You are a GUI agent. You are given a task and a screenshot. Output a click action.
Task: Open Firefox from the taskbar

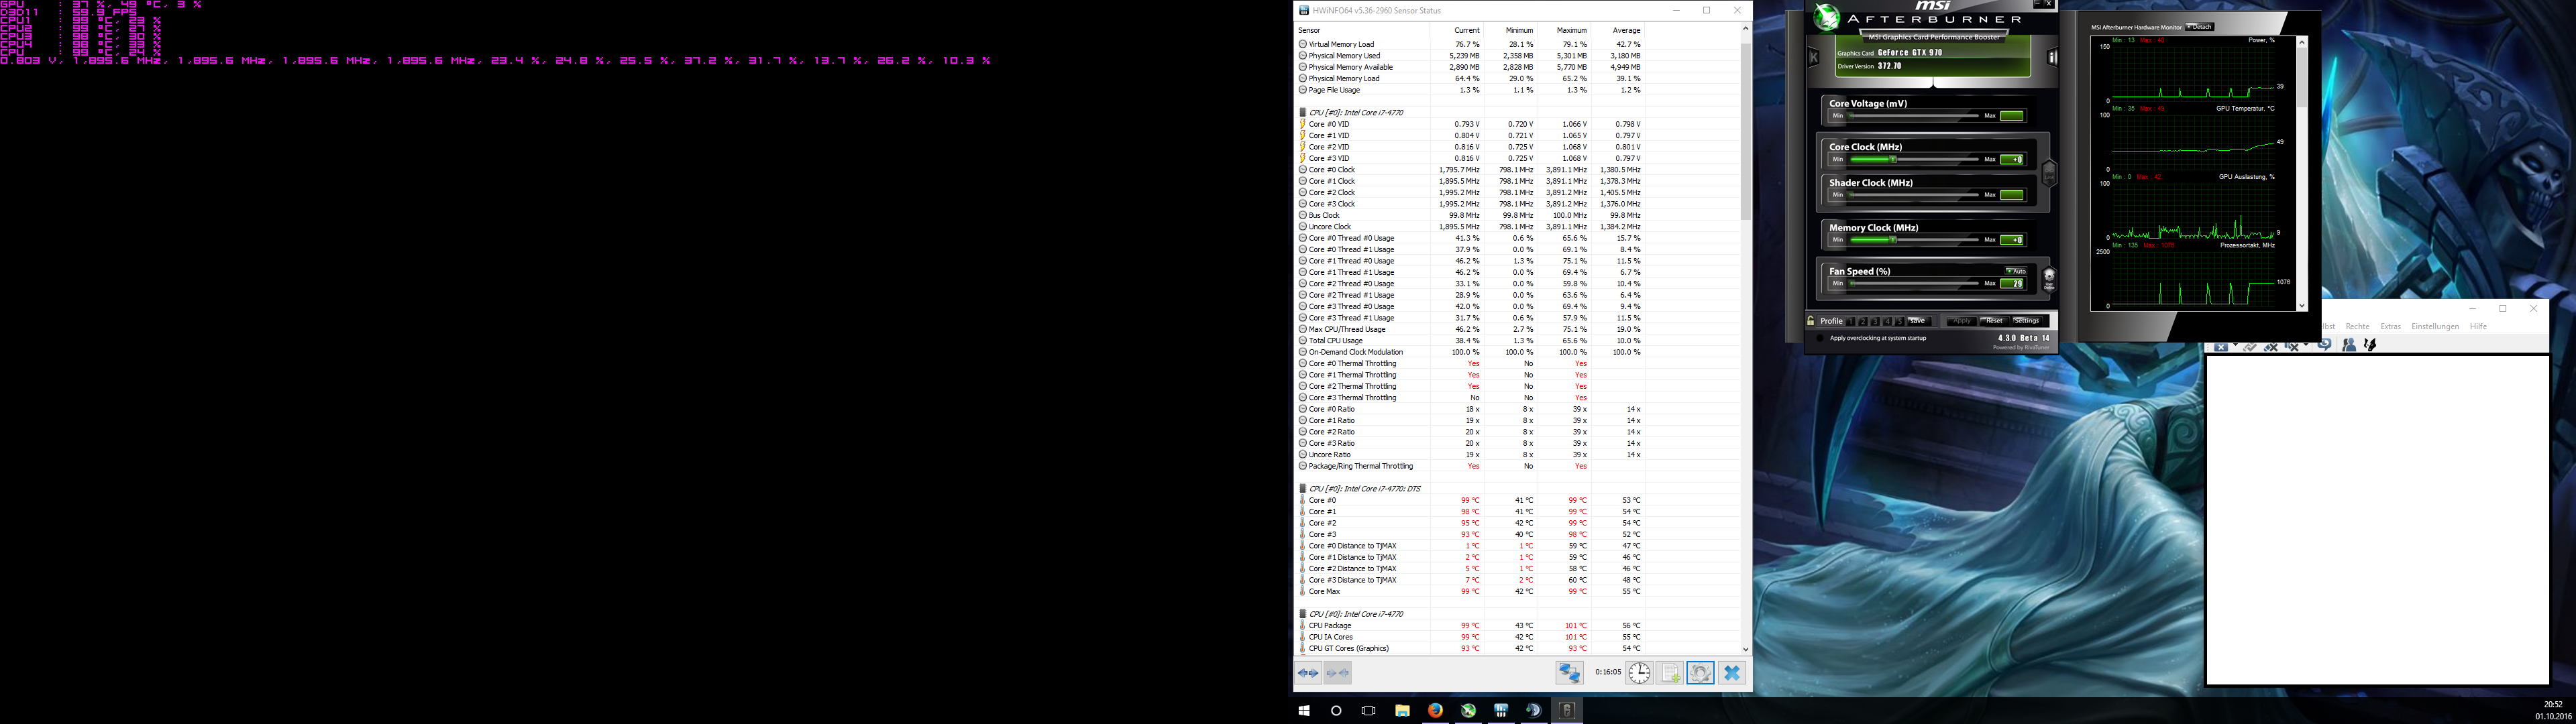click(x=1435, y=710)
